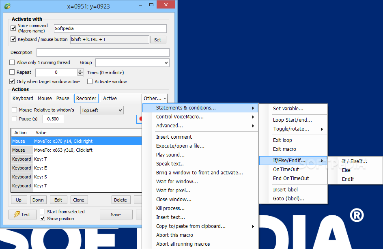Viewport: 383px width, 249px height.
Task: Open the Group dropdown
Action: click(x=132, y=63)
